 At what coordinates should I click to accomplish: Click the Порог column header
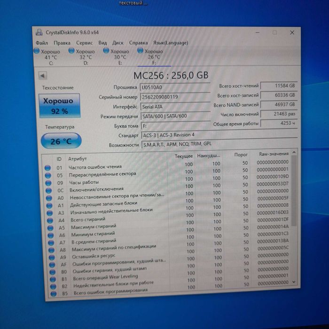241,155
